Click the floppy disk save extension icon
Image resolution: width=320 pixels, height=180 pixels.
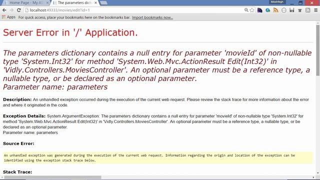coord(292,10)
